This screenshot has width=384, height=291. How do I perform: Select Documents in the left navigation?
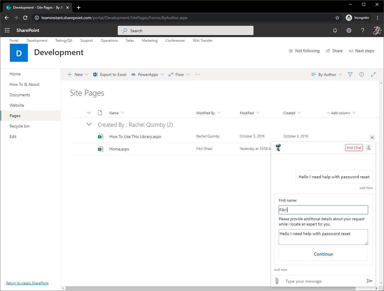(20, 95)
